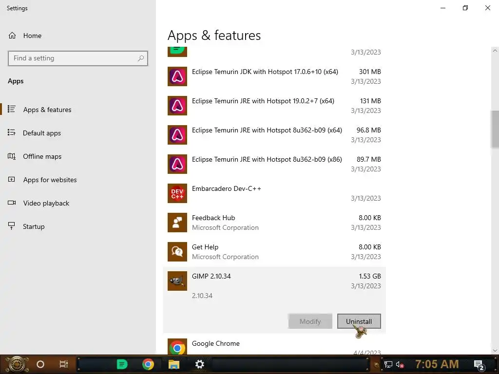This screenshot has height=374, width=499.
Task: Select Temurin JRE 8u362-b09 (x64) entry text
Action: pyautogui.click(x=267, y=131)
